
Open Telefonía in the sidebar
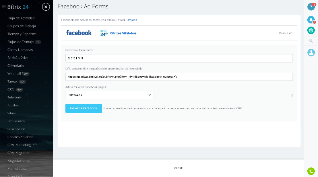click(x=14, y=97)
